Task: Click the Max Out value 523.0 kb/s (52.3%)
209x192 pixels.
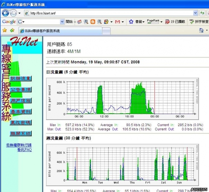Action: (80, 129)
